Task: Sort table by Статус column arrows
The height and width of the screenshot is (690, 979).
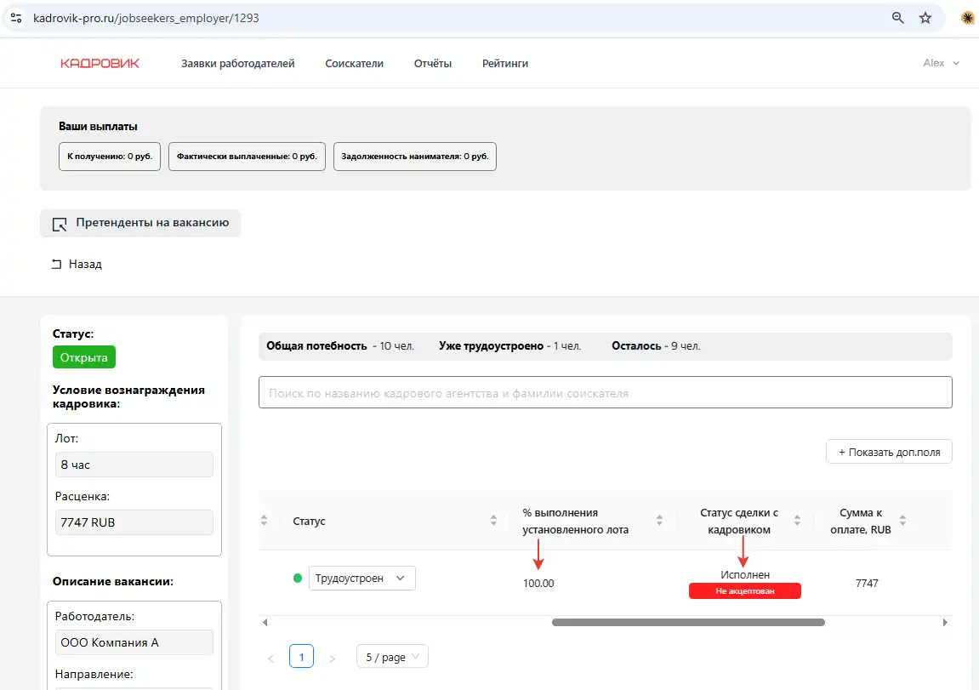Action: pos(494,521)
